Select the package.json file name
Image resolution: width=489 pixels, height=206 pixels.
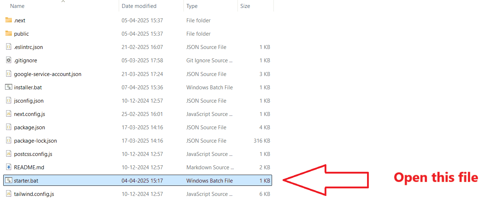click(x=30, y=127)
